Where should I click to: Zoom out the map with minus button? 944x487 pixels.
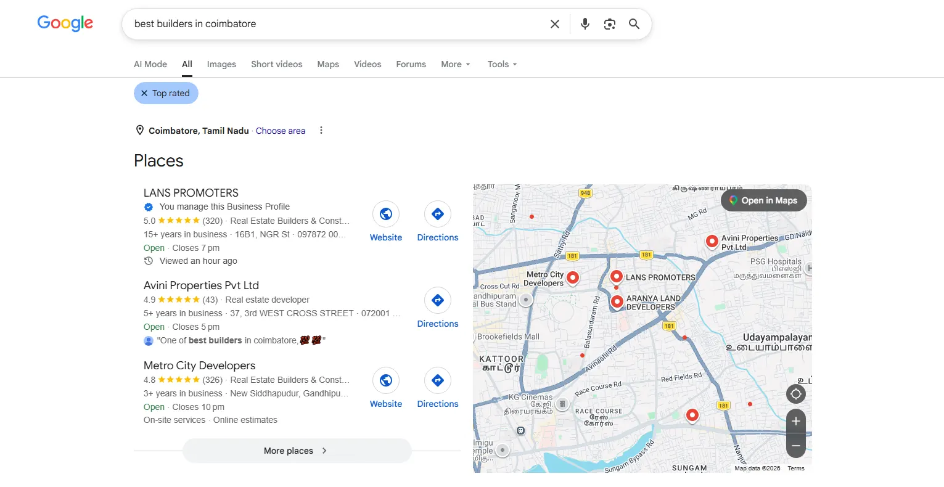click(796, 446)
